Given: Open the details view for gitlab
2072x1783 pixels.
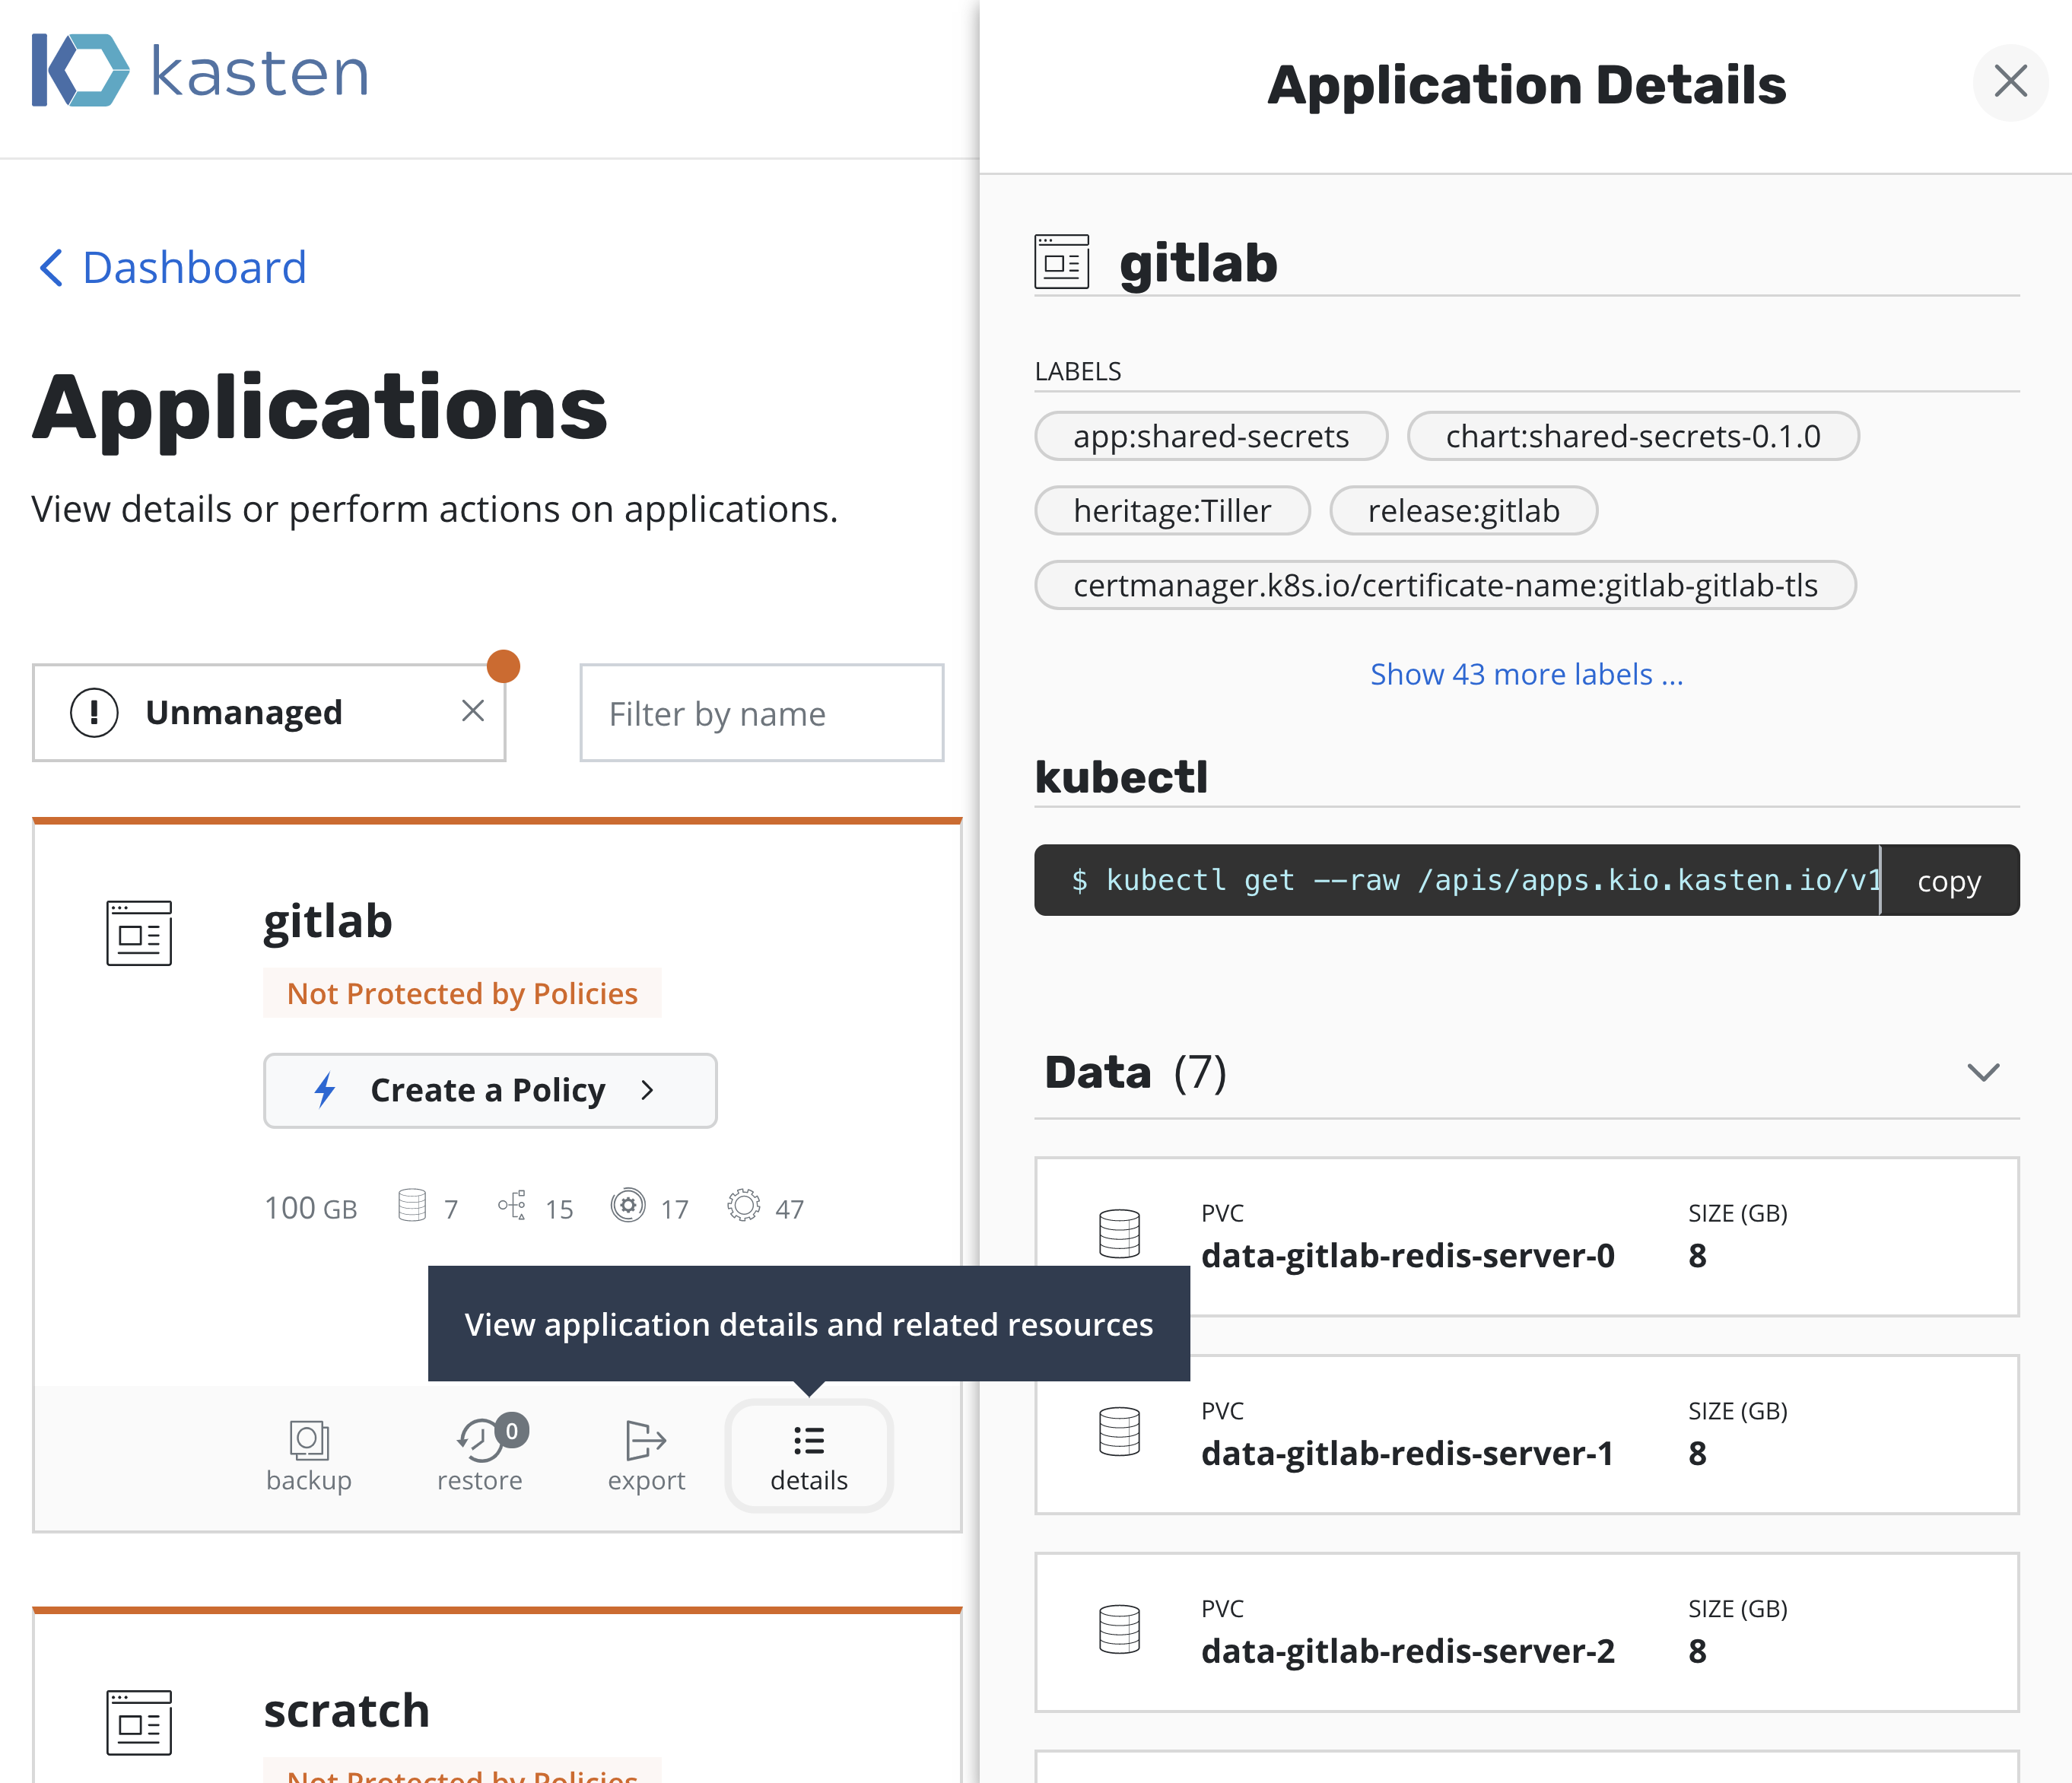Looking at the screenshot, I should click(808, 1456).
